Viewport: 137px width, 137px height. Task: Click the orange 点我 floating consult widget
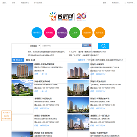point(6,116)
